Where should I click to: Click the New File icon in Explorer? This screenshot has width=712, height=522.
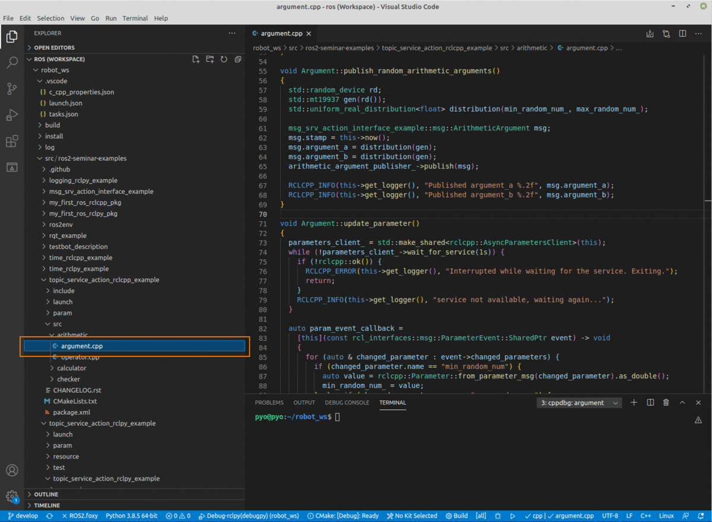click(195, 59)
